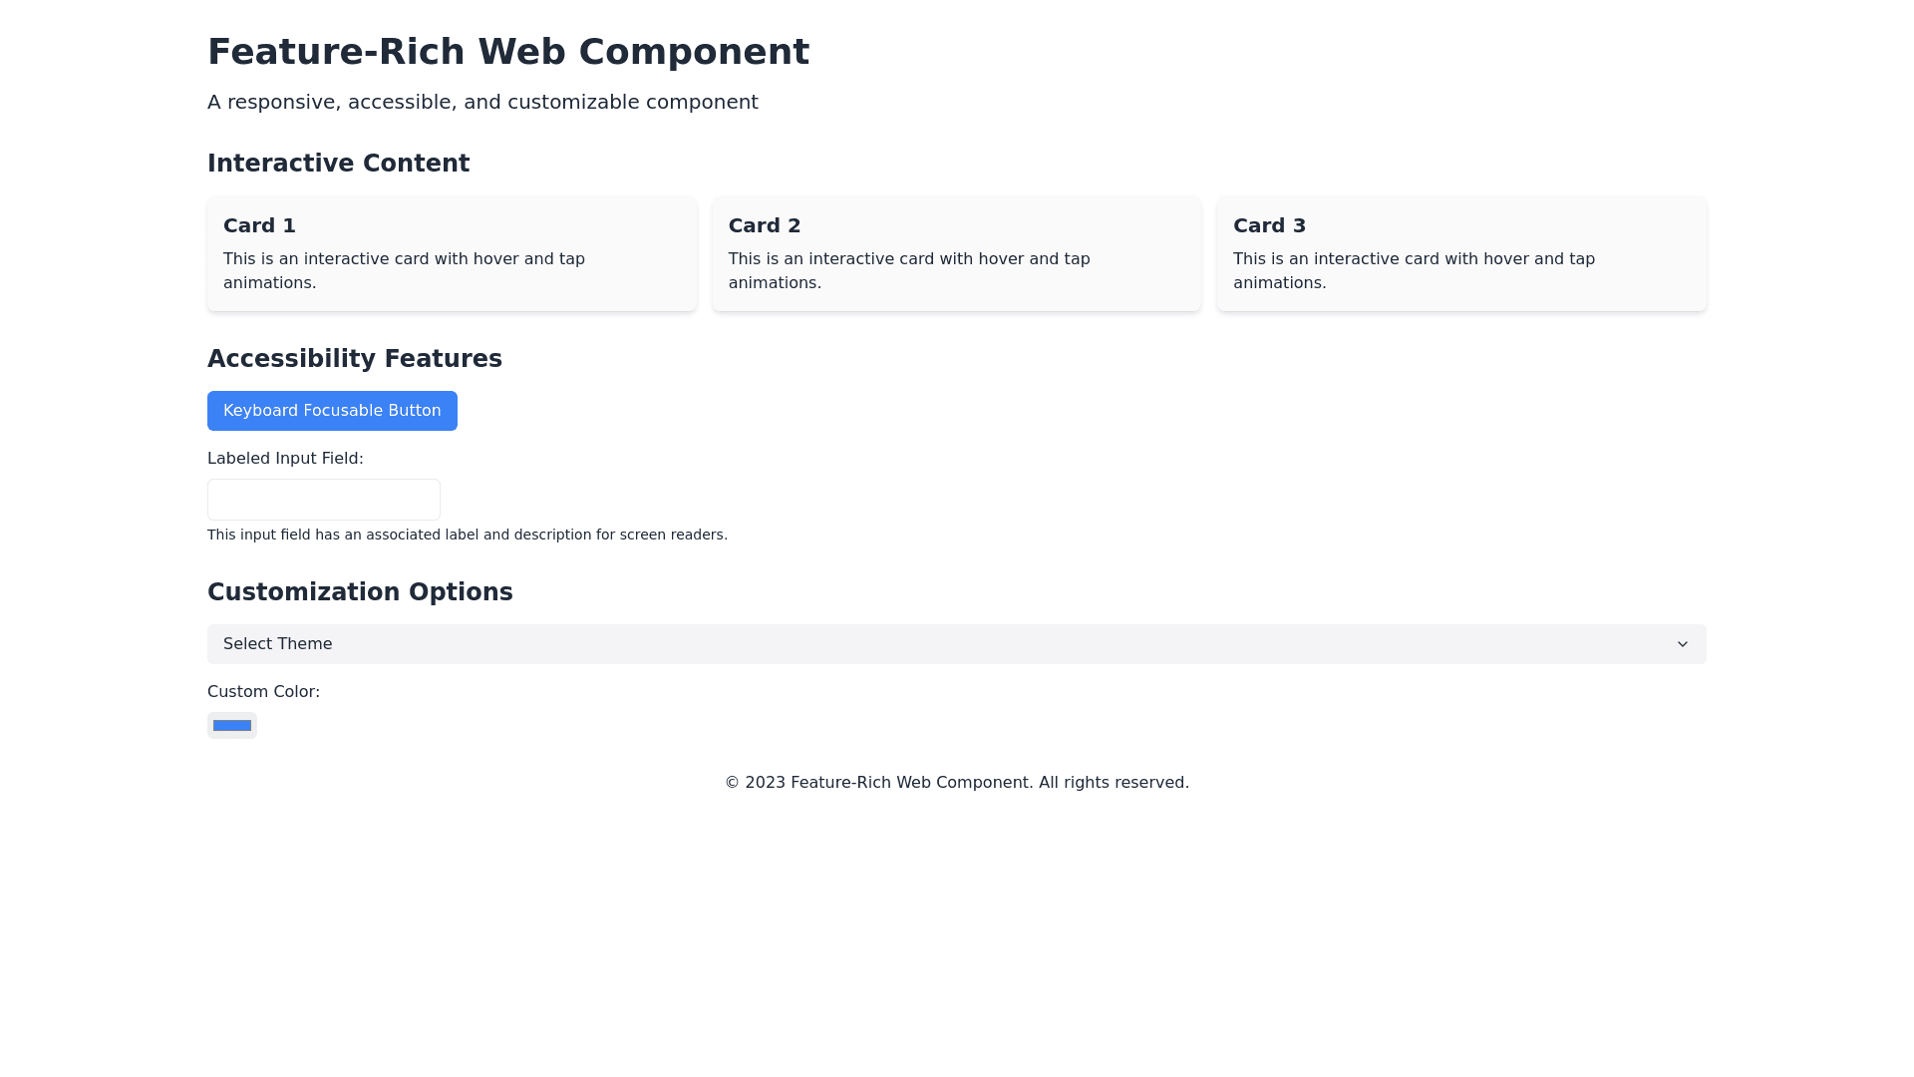This screenshot has height=1077, width=1914.
Task: Select the Accessibility Features heading
Action: pyautogui.click(x=355, y=359)
